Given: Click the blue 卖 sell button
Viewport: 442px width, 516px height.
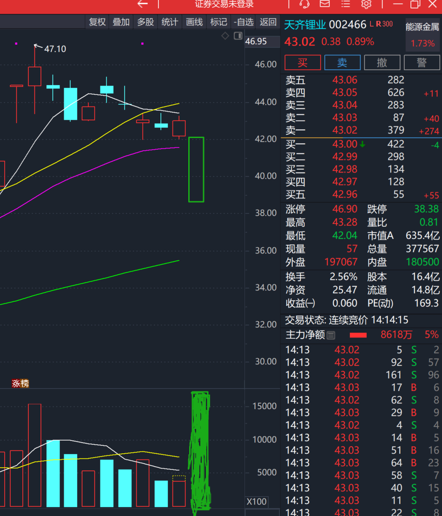Looking at the screenshot, I should pyautogui.click(x=342, y=63).
